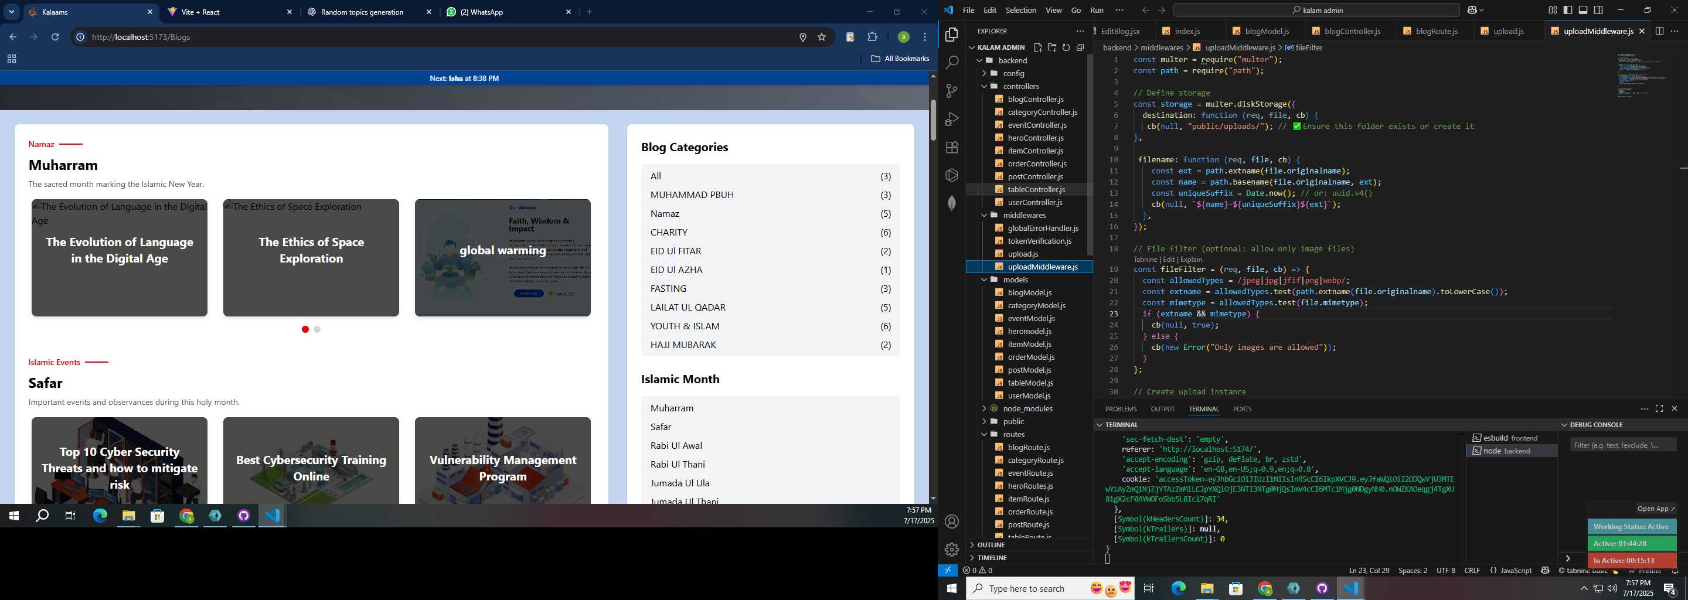Toggle the Primary Side Bar layout button

(1567, 10)
